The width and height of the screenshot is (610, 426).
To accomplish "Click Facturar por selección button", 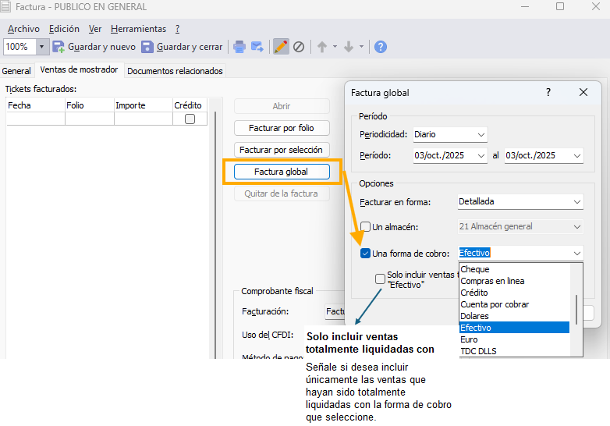I will tap(281, 149).
